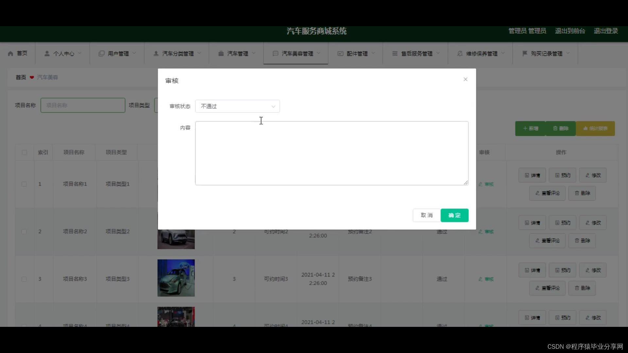Click 退出登录 in the top bar

(605, 31)
